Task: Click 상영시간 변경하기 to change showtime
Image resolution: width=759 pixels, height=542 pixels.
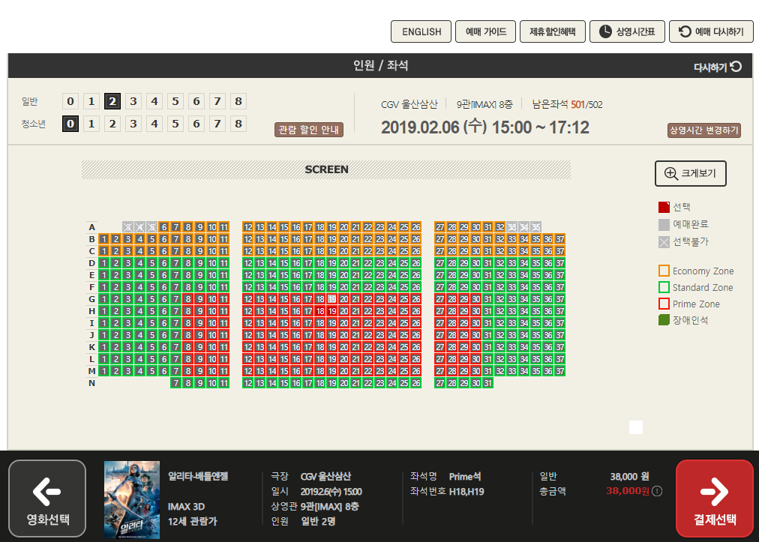Action: pyautogui.click(x=703, y=130)
